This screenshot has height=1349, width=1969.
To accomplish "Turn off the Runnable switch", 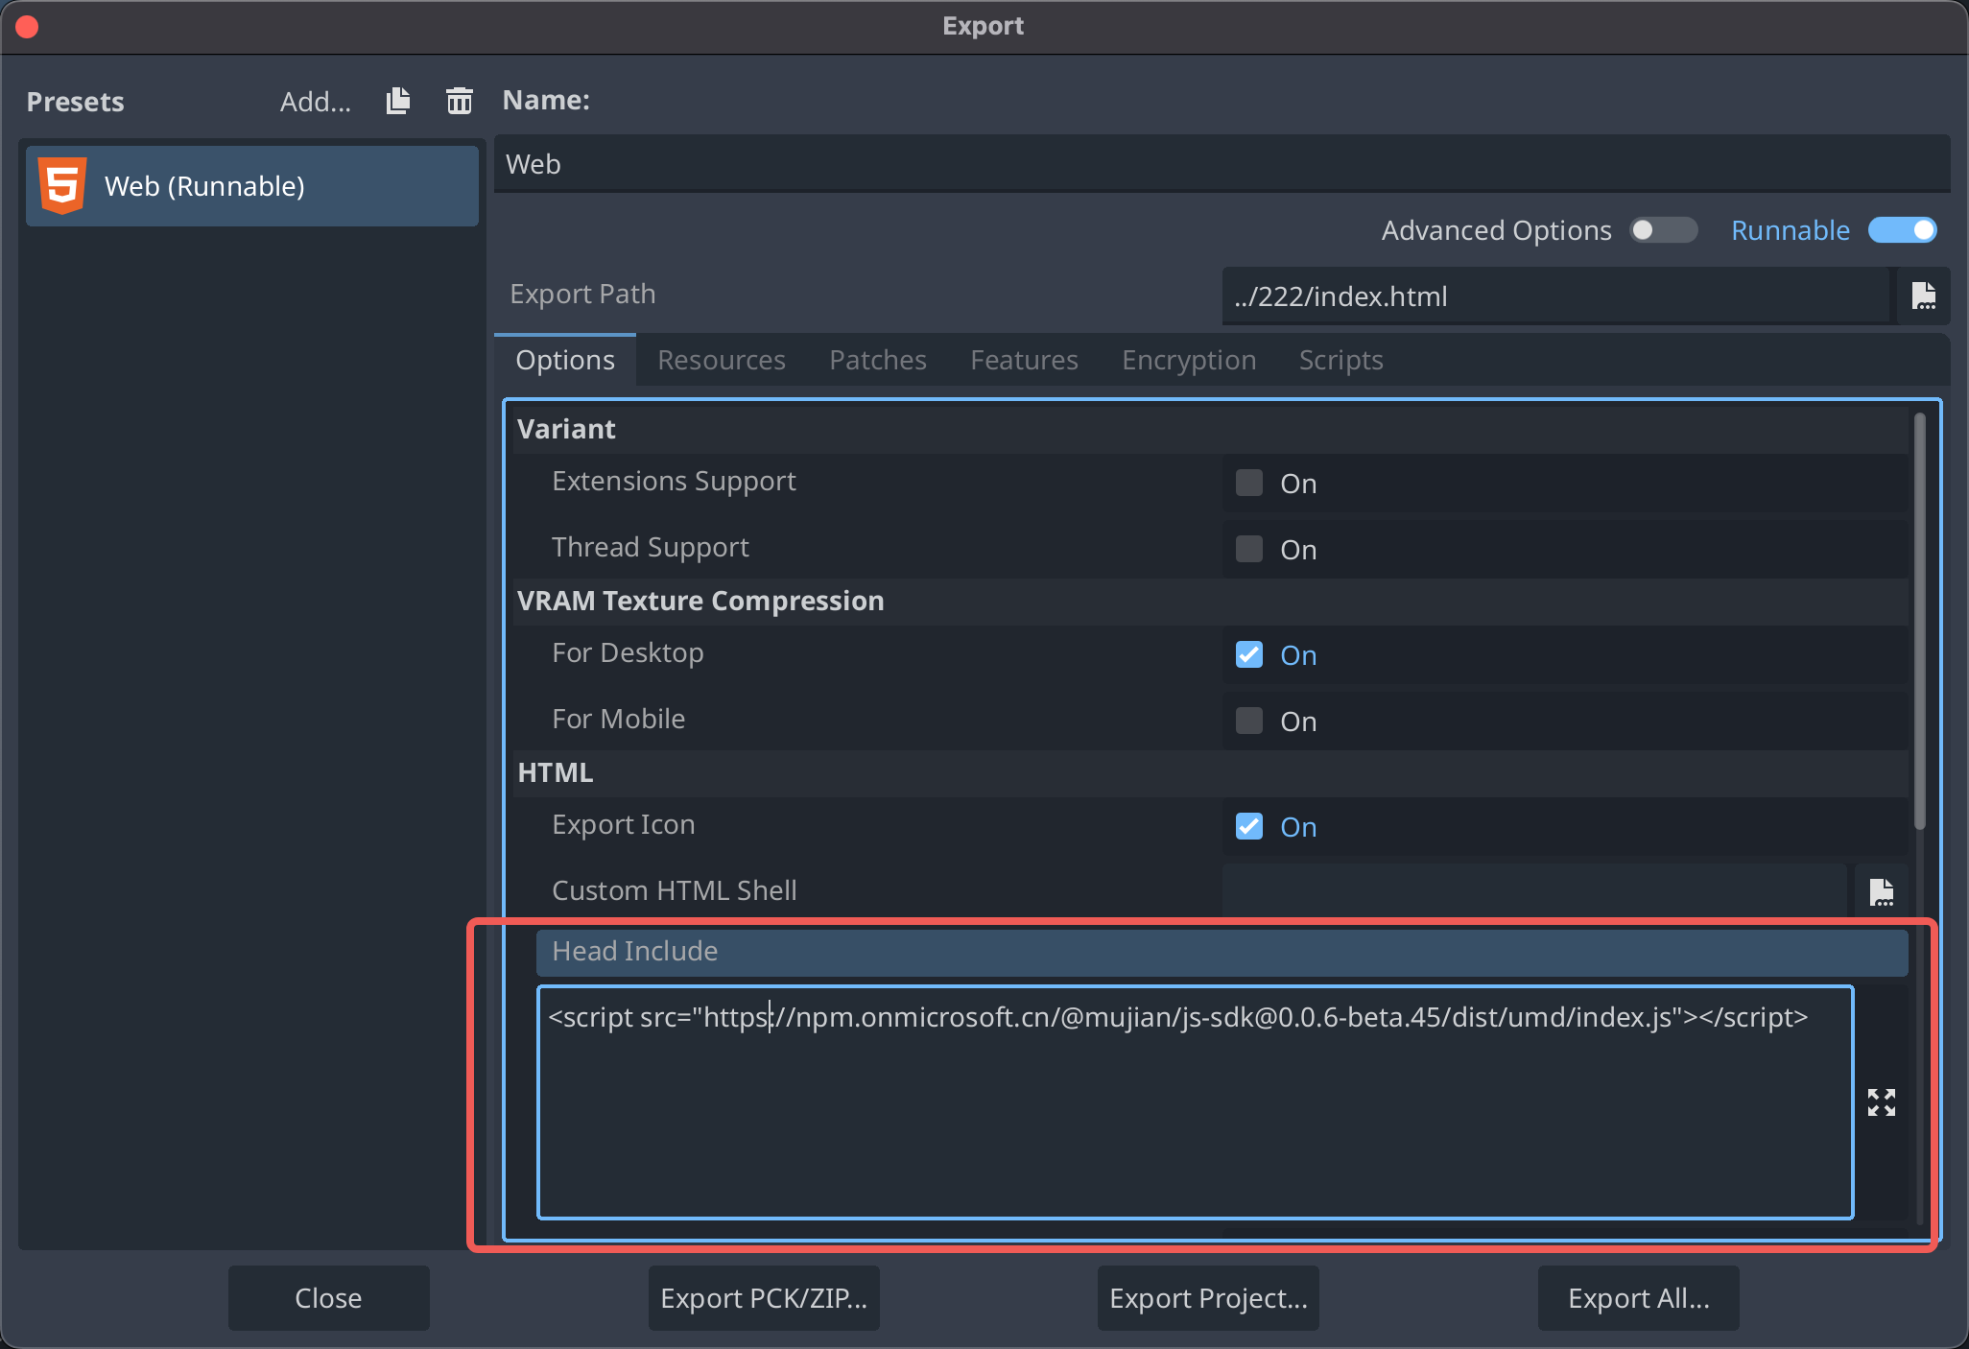I will 1902,230.
